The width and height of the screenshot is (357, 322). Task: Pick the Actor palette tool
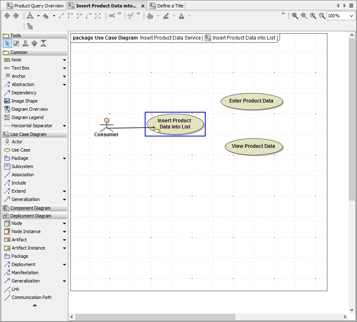[x=17, y=142]
